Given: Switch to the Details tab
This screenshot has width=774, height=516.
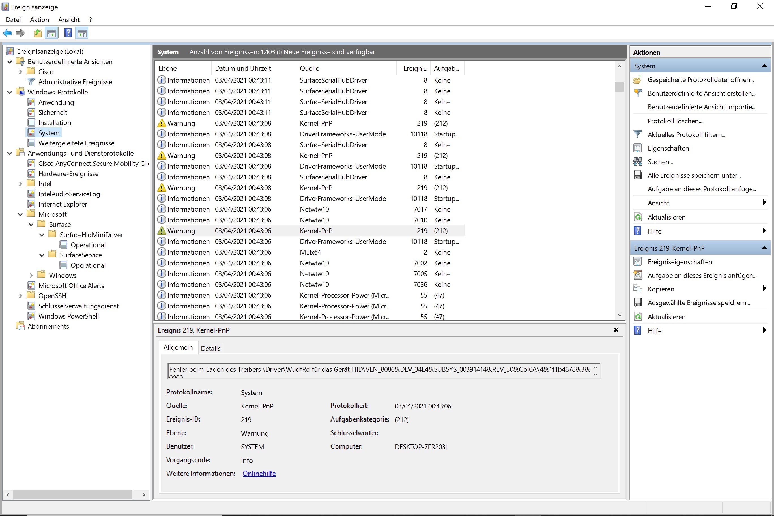Looking at the screenshot, I should click(x=210, y=348).
